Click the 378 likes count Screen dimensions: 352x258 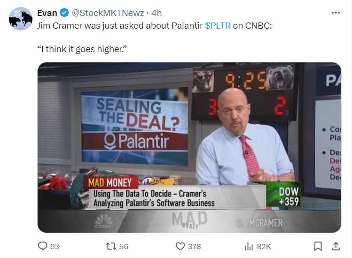[x=195, y=247]
